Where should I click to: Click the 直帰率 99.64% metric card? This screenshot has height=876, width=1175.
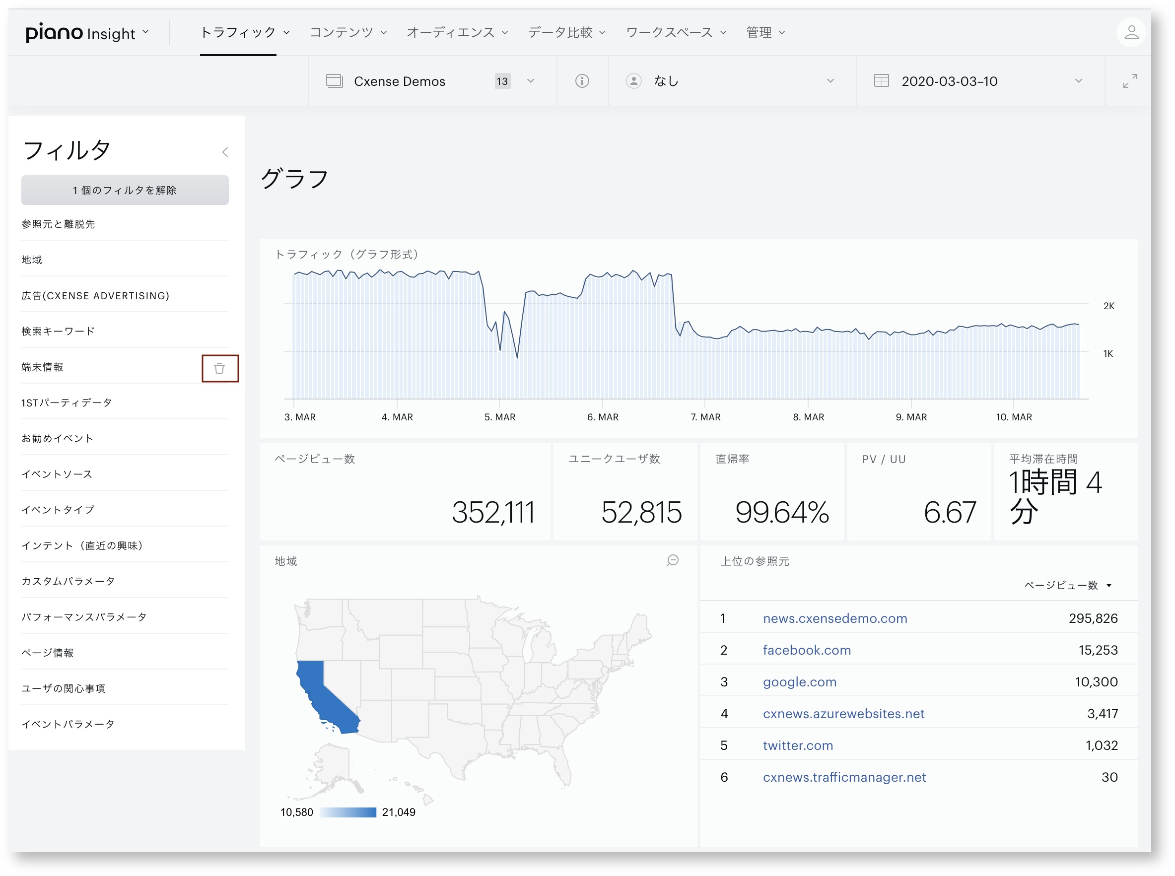[771, 491]
